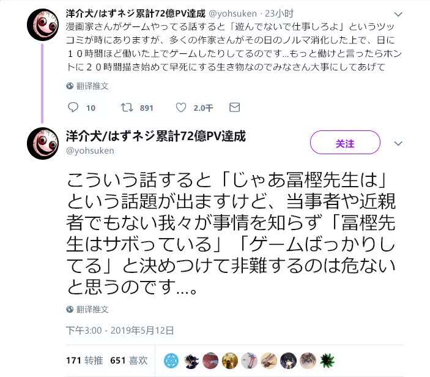Image resolution: width=430 pixels, height=377 pixels.
Task: Open the 23小时 timestamp link
Action: click(x=279, y=13)
